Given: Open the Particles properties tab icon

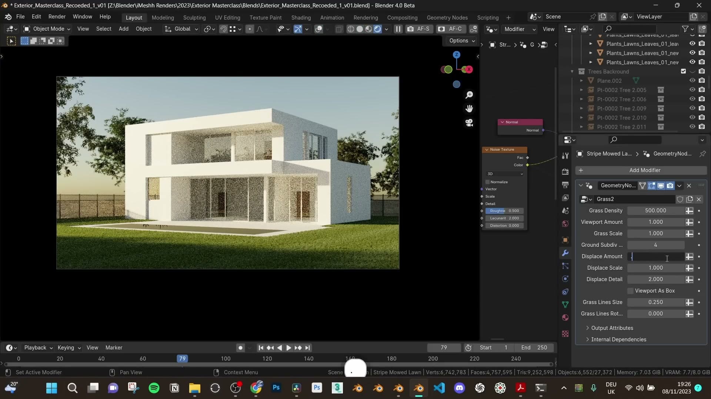Looking at the screenshot, I should coord(565,266).
